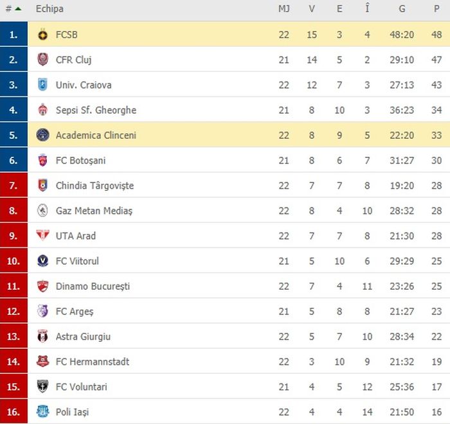Click the FCSB club crest icon
This screenshot has height=424, width=450.
click(x=43, y=35)
